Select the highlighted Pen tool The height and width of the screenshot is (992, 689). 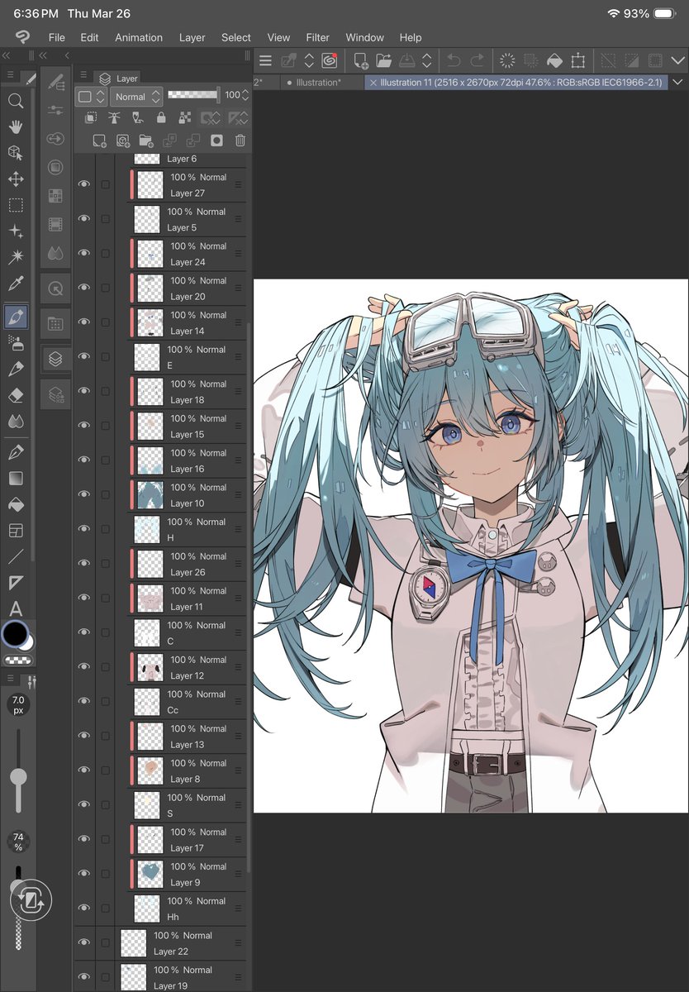click(15, 316)
